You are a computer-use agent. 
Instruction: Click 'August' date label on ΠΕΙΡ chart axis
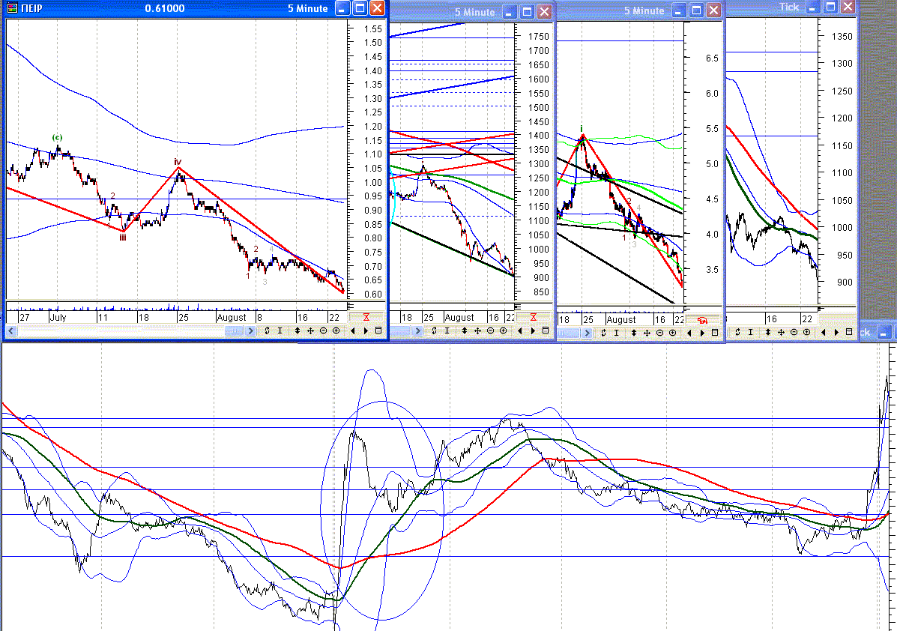pyautogui.click(x=231, y=318)
